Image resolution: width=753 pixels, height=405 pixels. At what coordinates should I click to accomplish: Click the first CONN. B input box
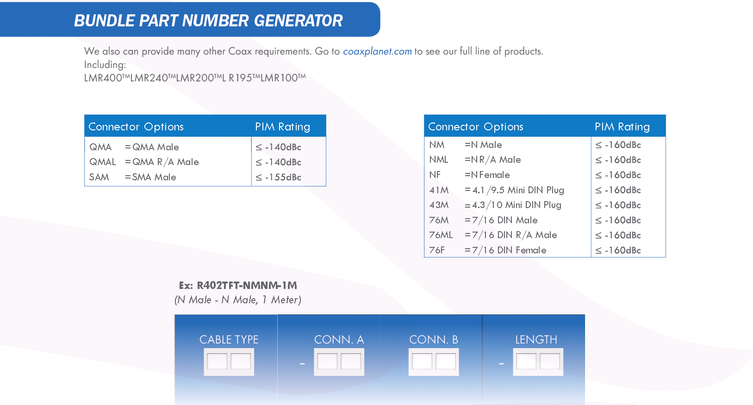[x=422, y=361]
